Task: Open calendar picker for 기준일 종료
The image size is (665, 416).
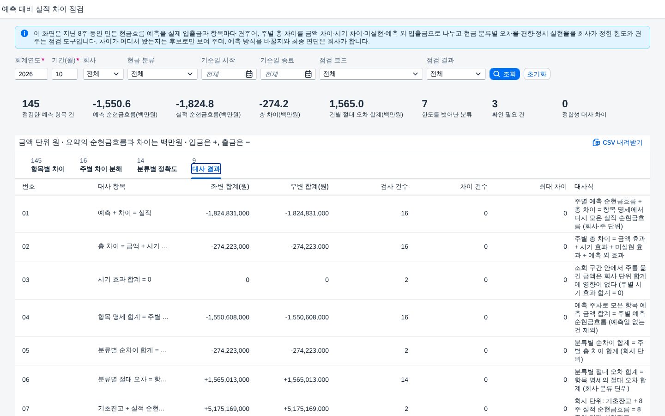Action: tap(308, 74)
